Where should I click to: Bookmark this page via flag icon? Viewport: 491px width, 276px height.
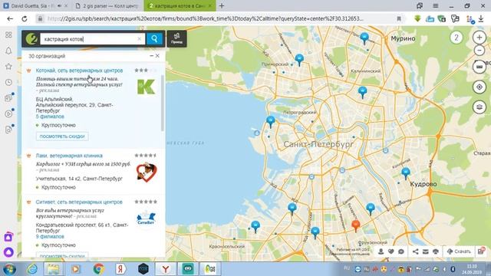coord(399,18)
